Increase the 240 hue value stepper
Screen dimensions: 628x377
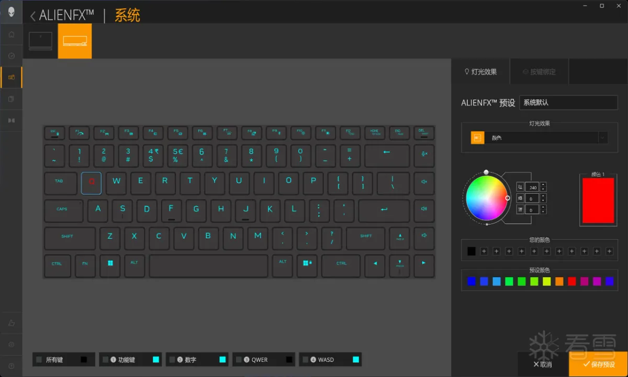pyautogui.click(x=544, y=184)
